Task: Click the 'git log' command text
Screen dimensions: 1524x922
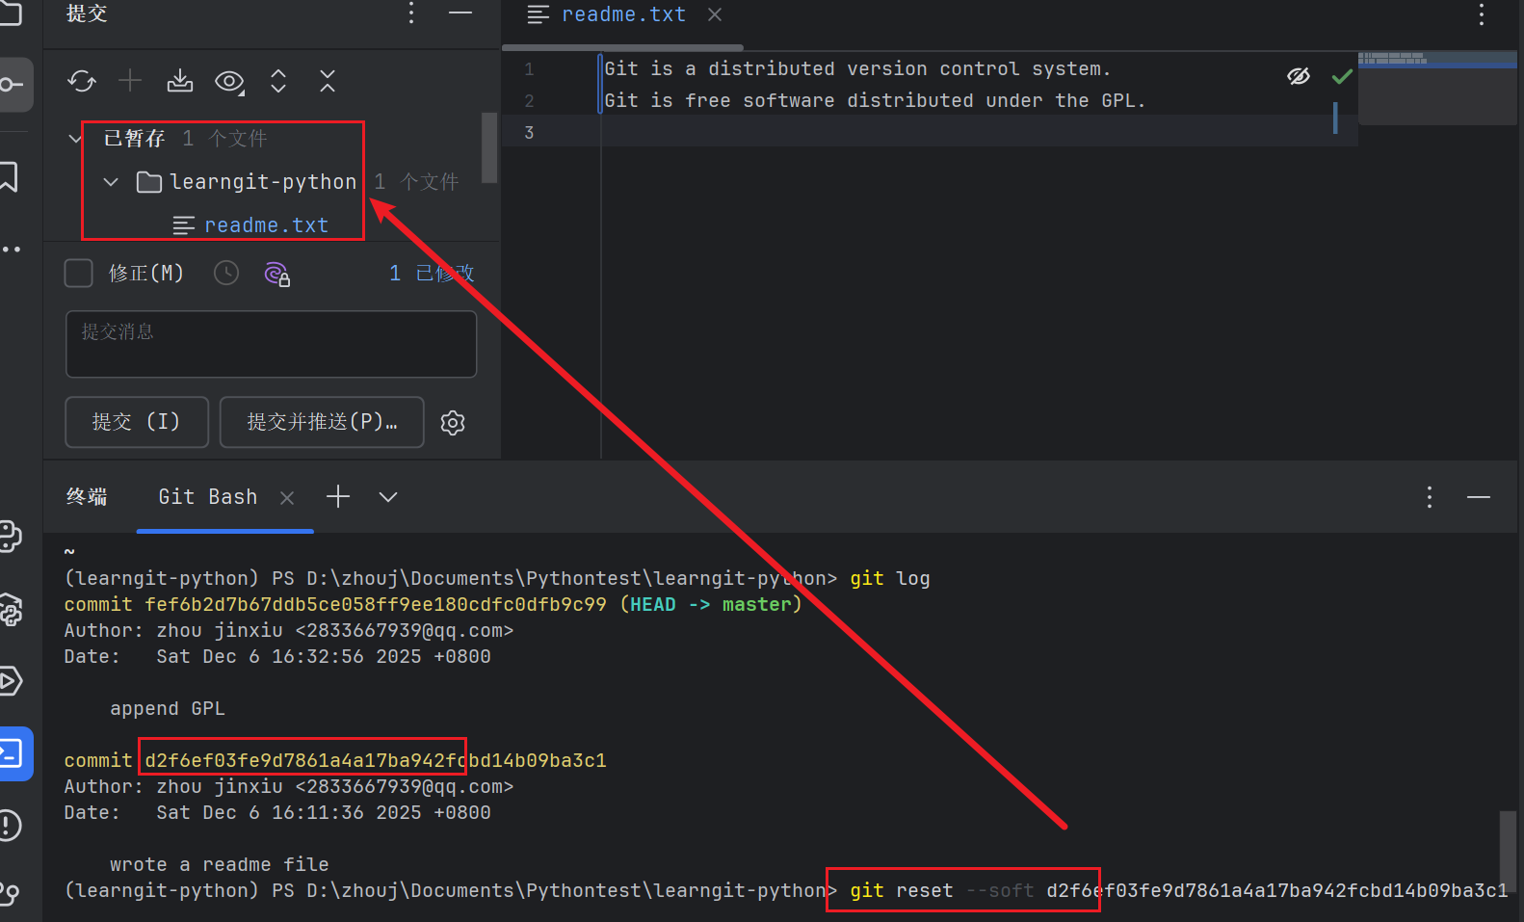Action: 890,578
